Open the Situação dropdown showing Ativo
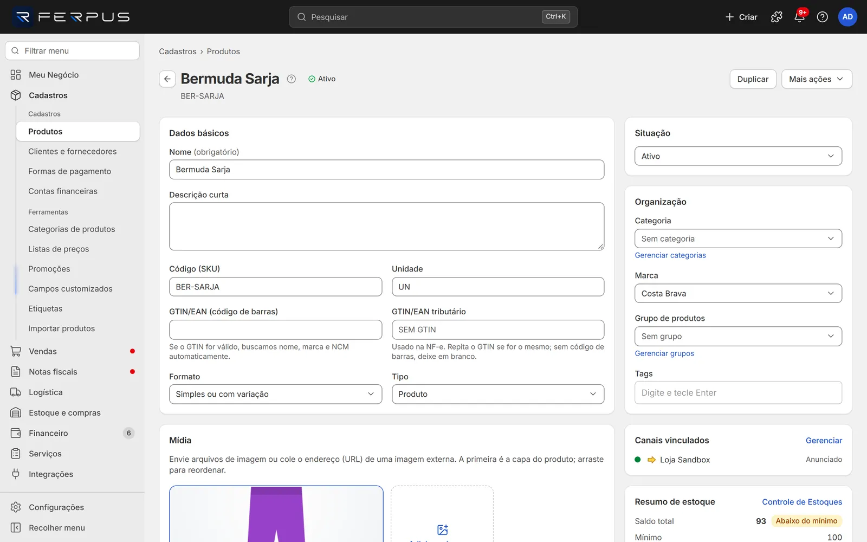 [738, 156]
